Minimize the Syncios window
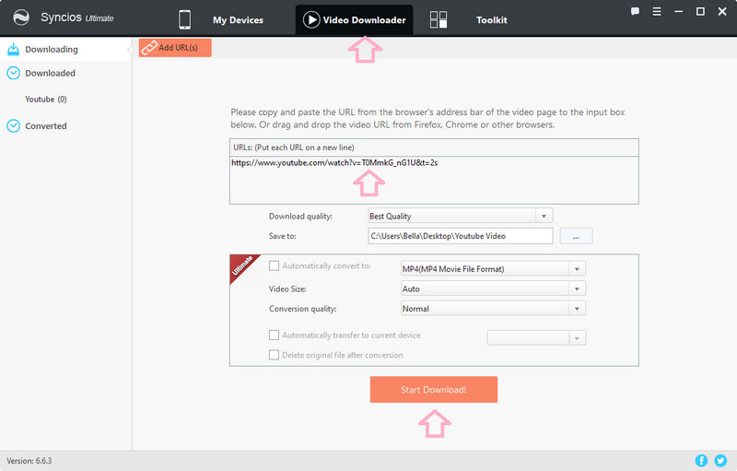The image size is (737, 471). click(678, 11)
